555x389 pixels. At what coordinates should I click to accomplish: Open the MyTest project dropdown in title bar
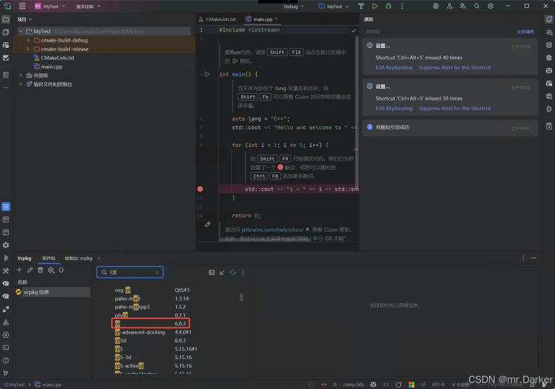point(50,6)
